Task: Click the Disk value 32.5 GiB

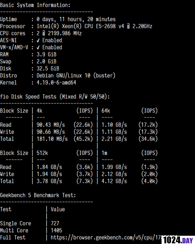Action: (48, 68)
